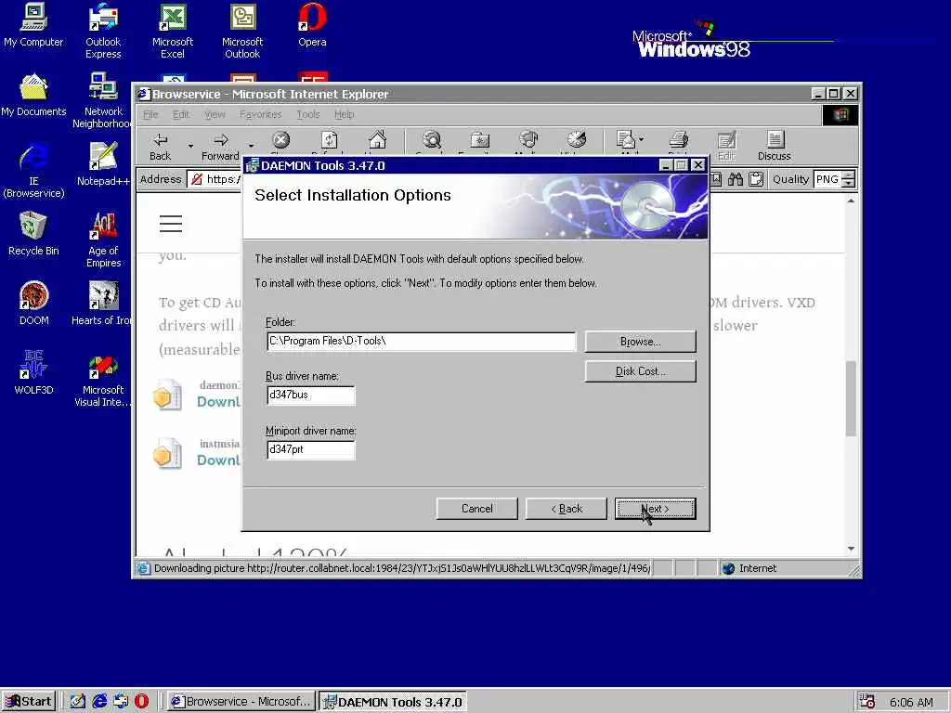Click the Folder path input field
951x713 pixels.
(421, 342)
